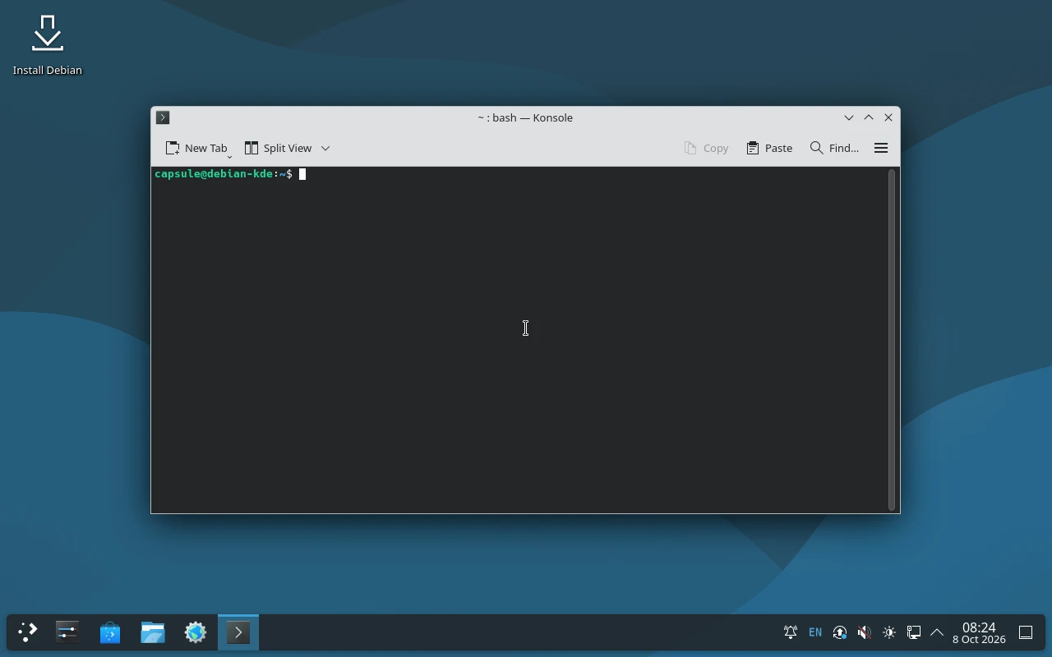
Task: Paste clipboard into the terminal
Action: point(770,148)
